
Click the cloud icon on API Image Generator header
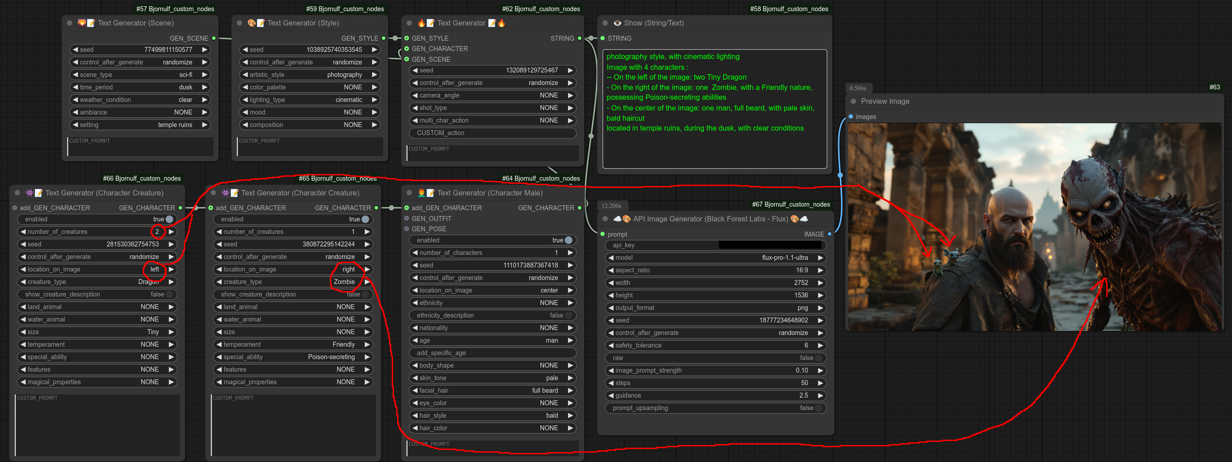(618, 219)
